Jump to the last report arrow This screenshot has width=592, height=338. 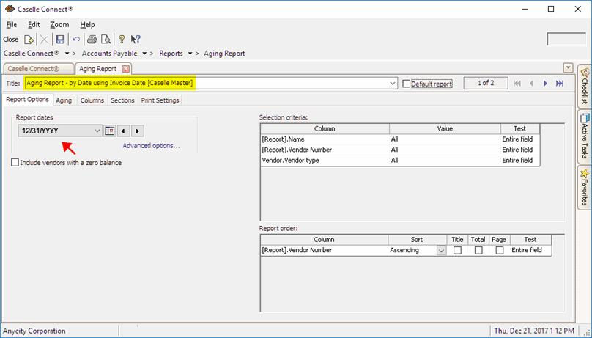click(560, 84)
